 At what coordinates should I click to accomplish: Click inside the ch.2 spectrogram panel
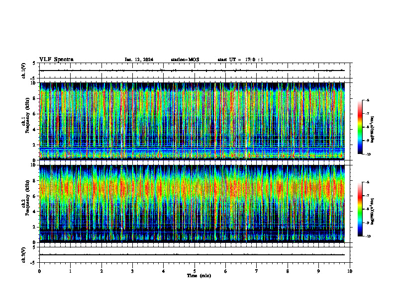click(x=192, y=204)
